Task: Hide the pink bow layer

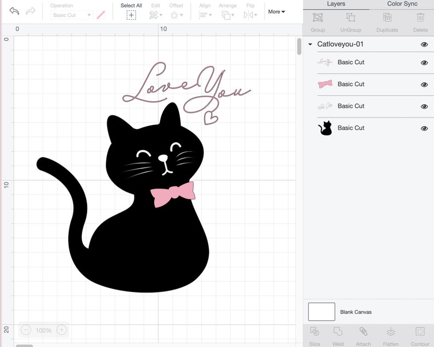Action: pos(424,85)
